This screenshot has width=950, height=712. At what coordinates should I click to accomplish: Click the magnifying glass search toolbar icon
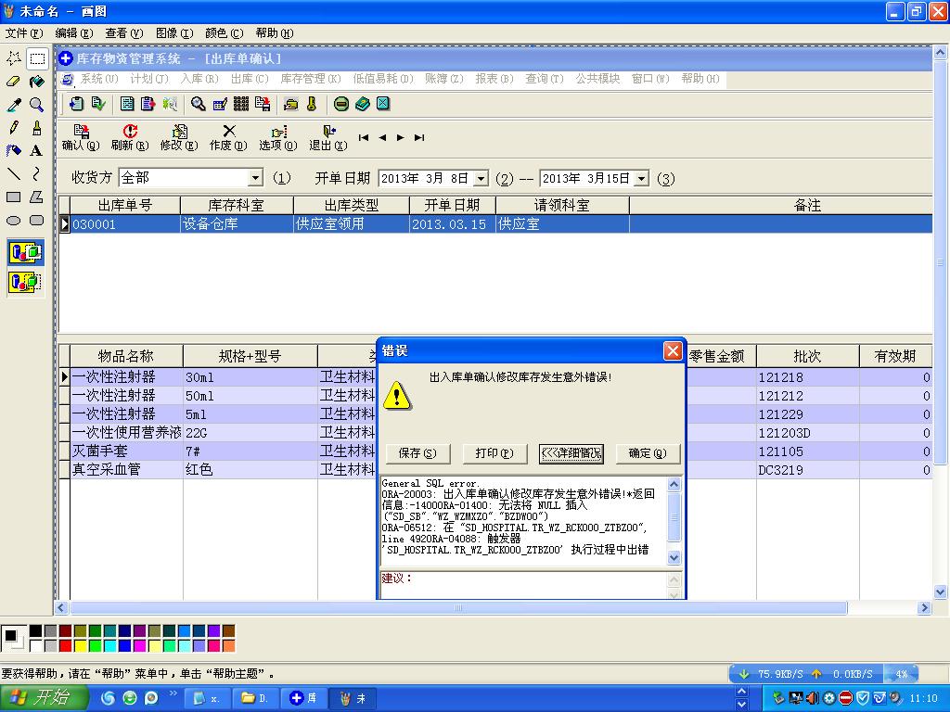coord(199,104)
